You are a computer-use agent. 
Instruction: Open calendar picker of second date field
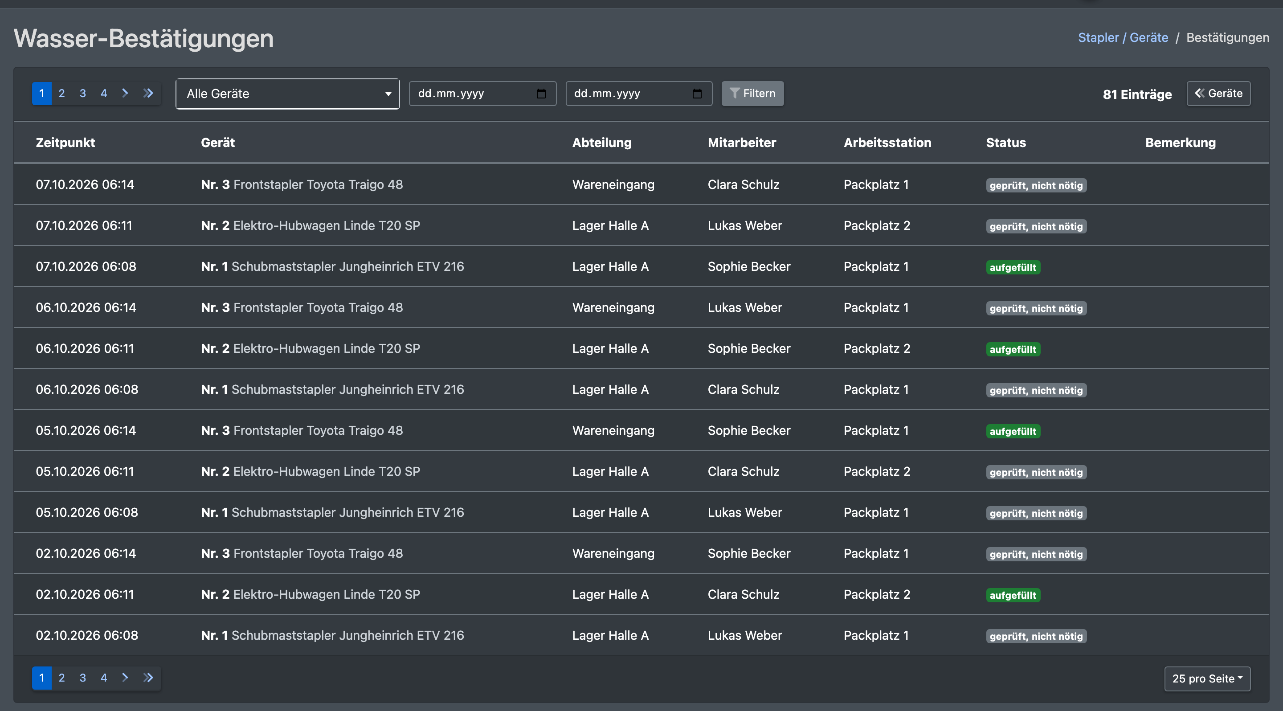[x=697, y=94]
